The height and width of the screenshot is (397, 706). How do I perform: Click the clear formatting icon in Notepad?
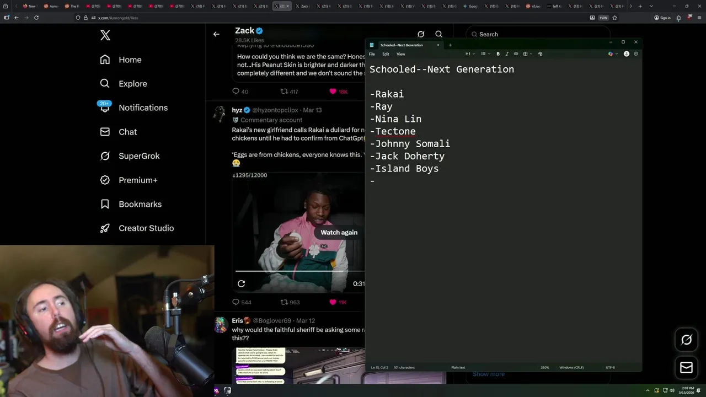pos(540,54)
